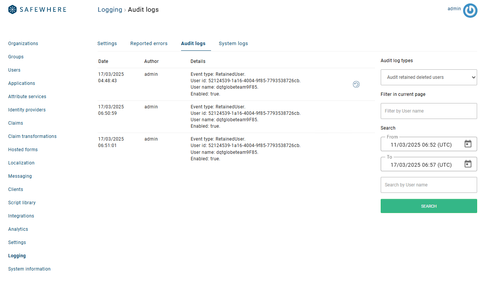Click the admin power button icon

470,11
